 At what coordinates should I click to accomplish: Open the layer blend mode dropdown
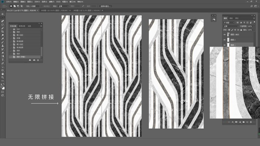(x=231, y=26)
